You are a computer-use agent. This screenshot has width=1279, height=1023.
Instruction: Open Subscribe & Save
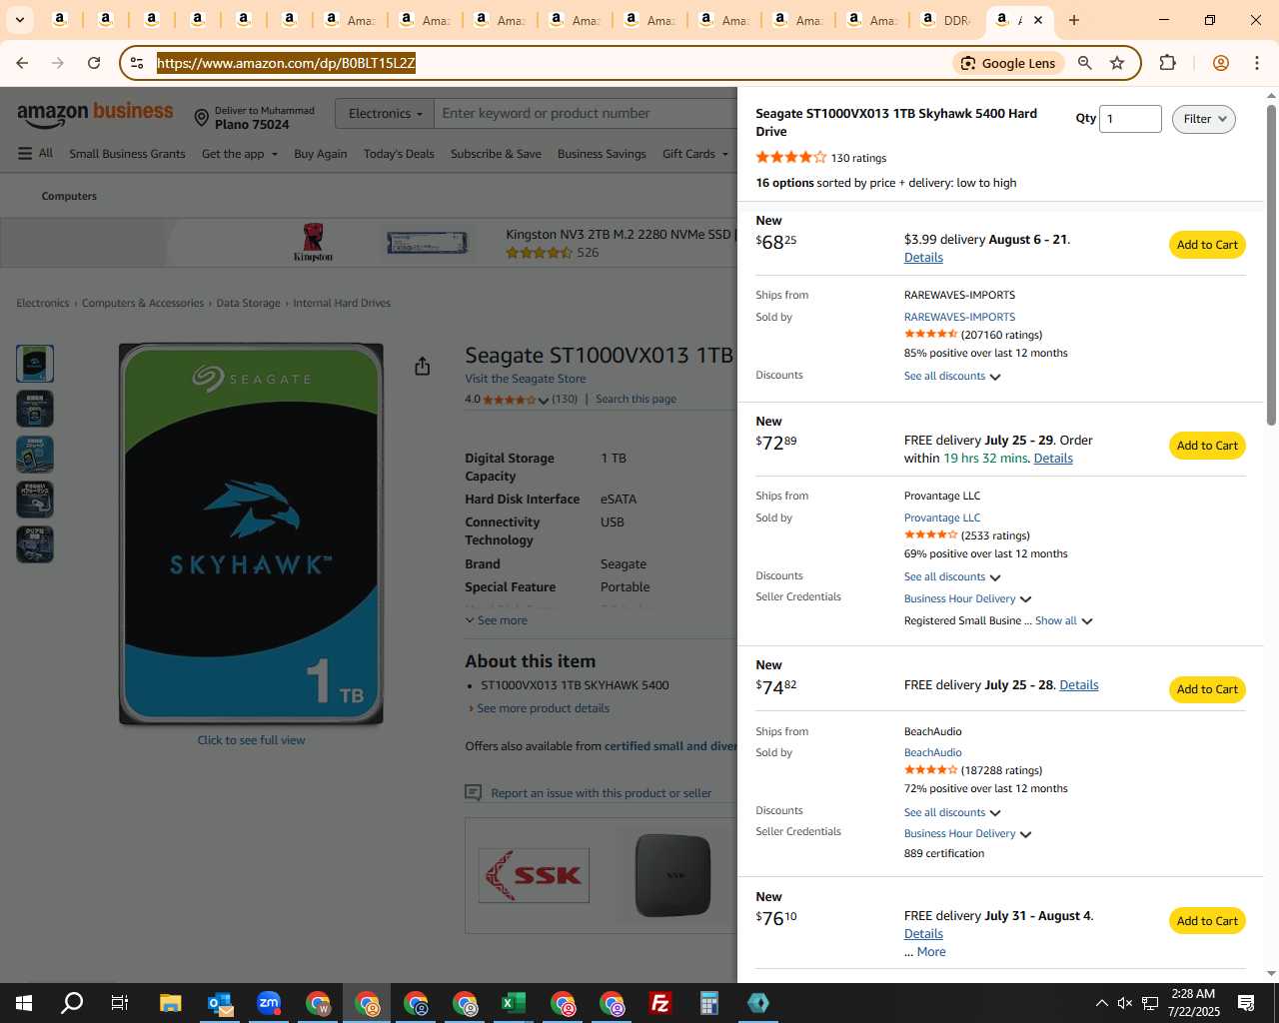tap(496, 154)
